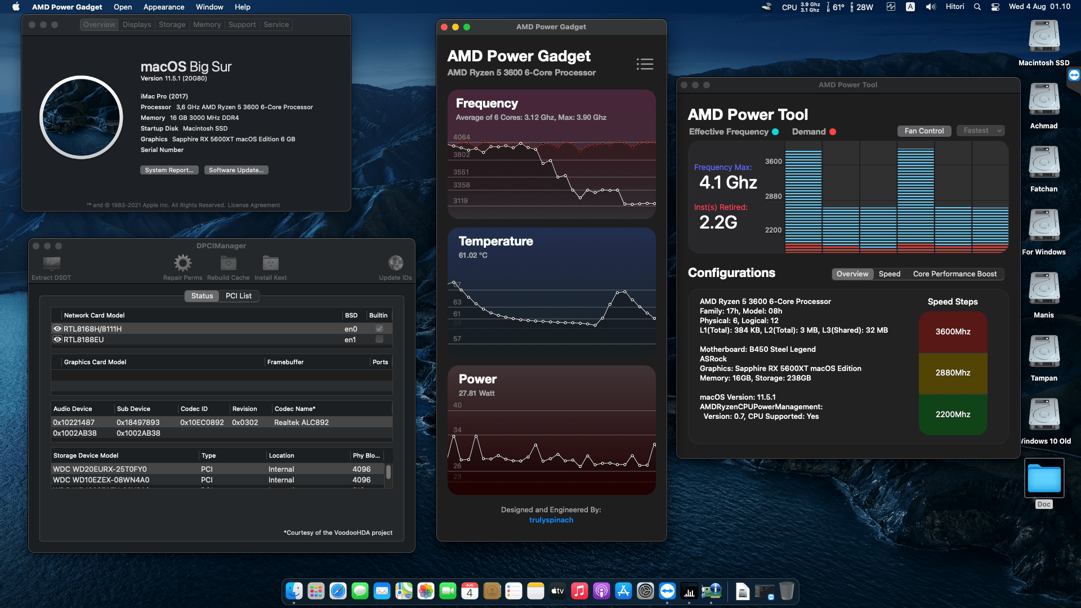
Task: Click the Software Update... button
Action: 236,170
